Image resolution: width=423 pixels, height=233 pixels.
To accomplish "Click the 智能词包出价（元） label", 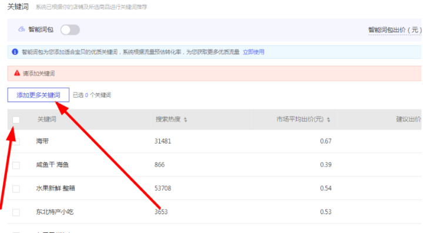I will 395,30.
